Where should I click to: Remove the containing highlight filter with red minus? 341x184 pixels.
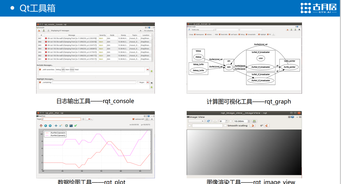click(148, 82)
